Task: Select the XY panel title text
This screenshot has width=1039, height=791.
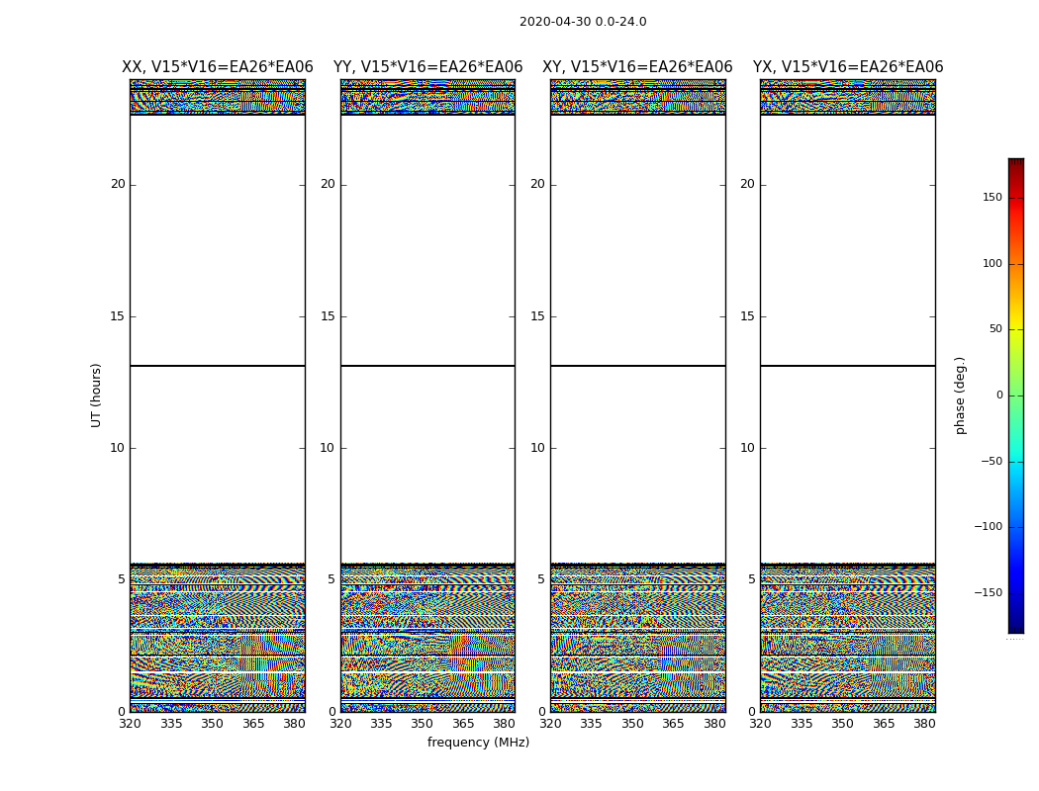Action: point(637,67)
